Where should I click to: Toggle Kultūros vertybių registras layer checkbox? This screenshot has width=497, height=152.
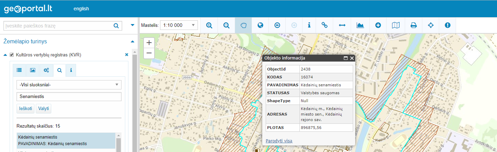point(12,55)
